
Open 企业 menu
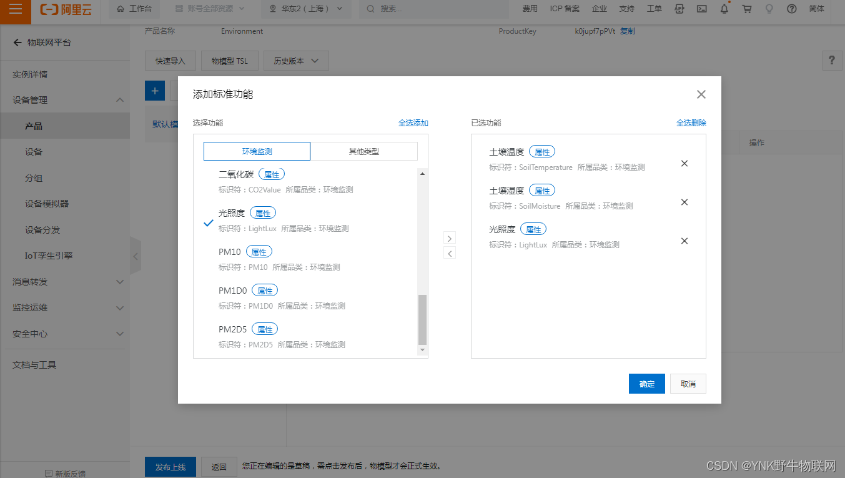coord(600,9)
